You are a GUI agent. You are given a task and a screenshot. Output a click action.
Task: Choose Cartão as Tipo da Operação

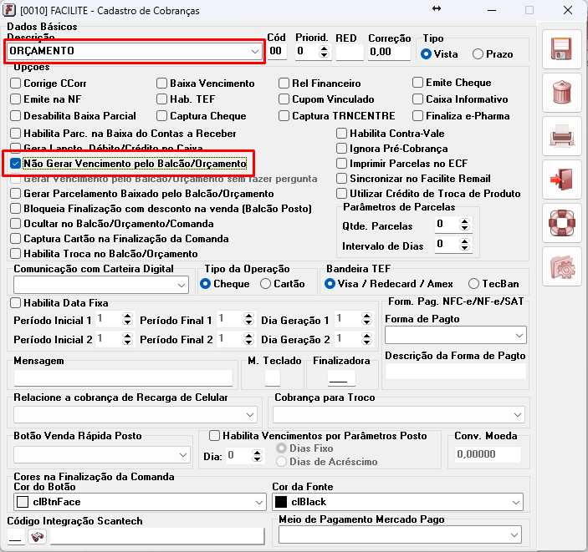(x=265, y=284)
